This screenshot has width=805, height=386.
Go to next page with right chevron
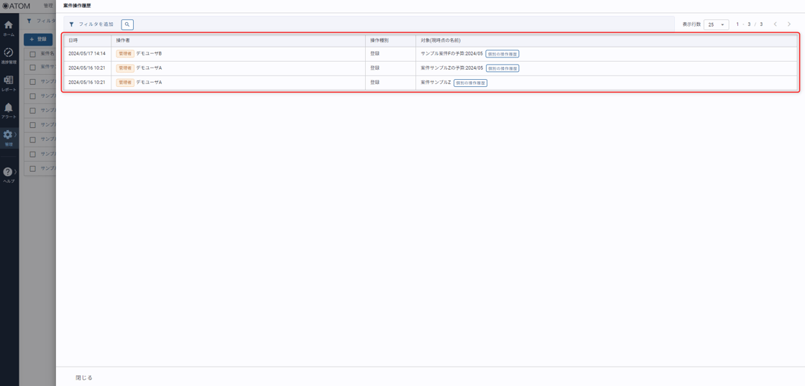[789, 24]
